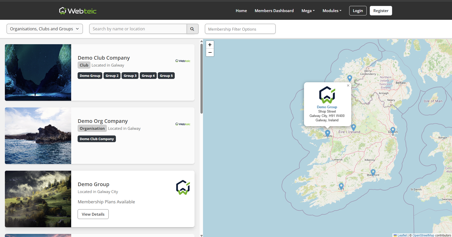Viewport: 452px width, 237px height.
Task: Click Kilkenny label on the map
Action: coord(370,160)
